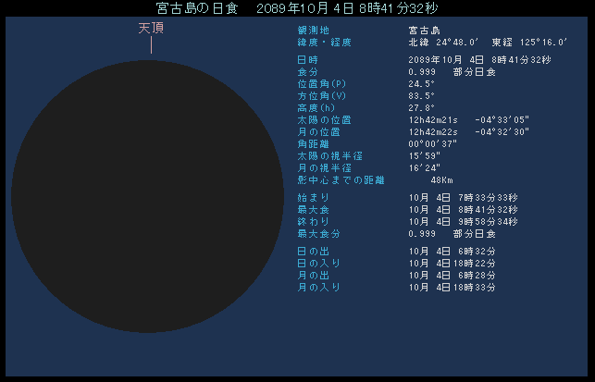Click the 位置角(P) value 24.5°
Viewport: 595px width, 382px height.
pyautogui.click(x=421, y=83)
